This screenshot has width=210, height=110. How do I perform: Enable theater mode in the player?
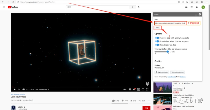[143, 89]
